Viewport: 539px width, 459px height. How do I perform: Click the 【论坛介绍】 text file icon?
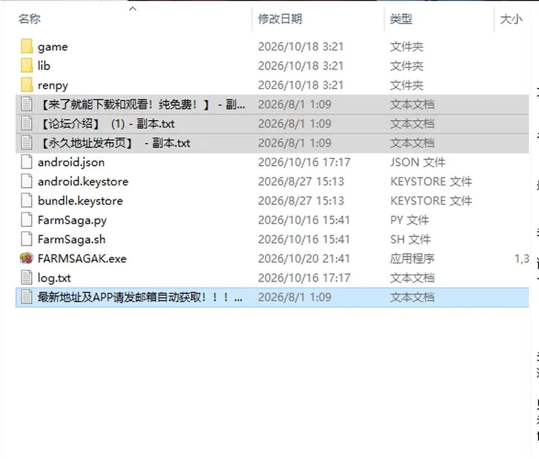click(x=27, y=123)
